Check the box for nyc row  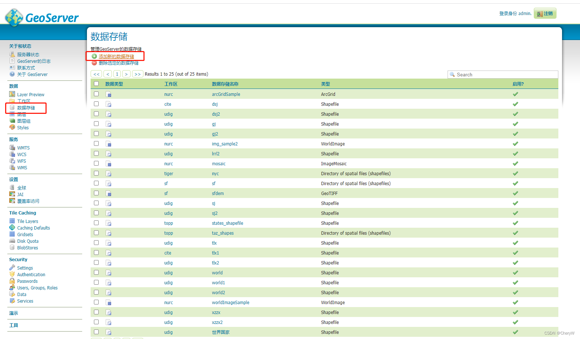pos(96,173)
